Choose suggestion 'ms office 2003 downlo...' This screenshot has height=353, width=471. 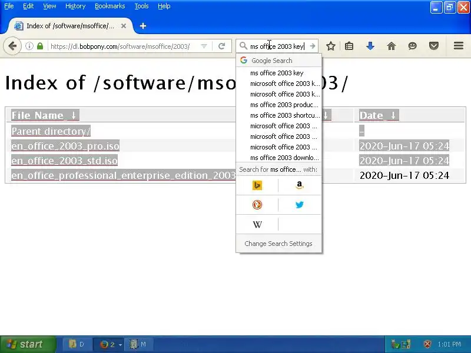click(x=278, y=158)
